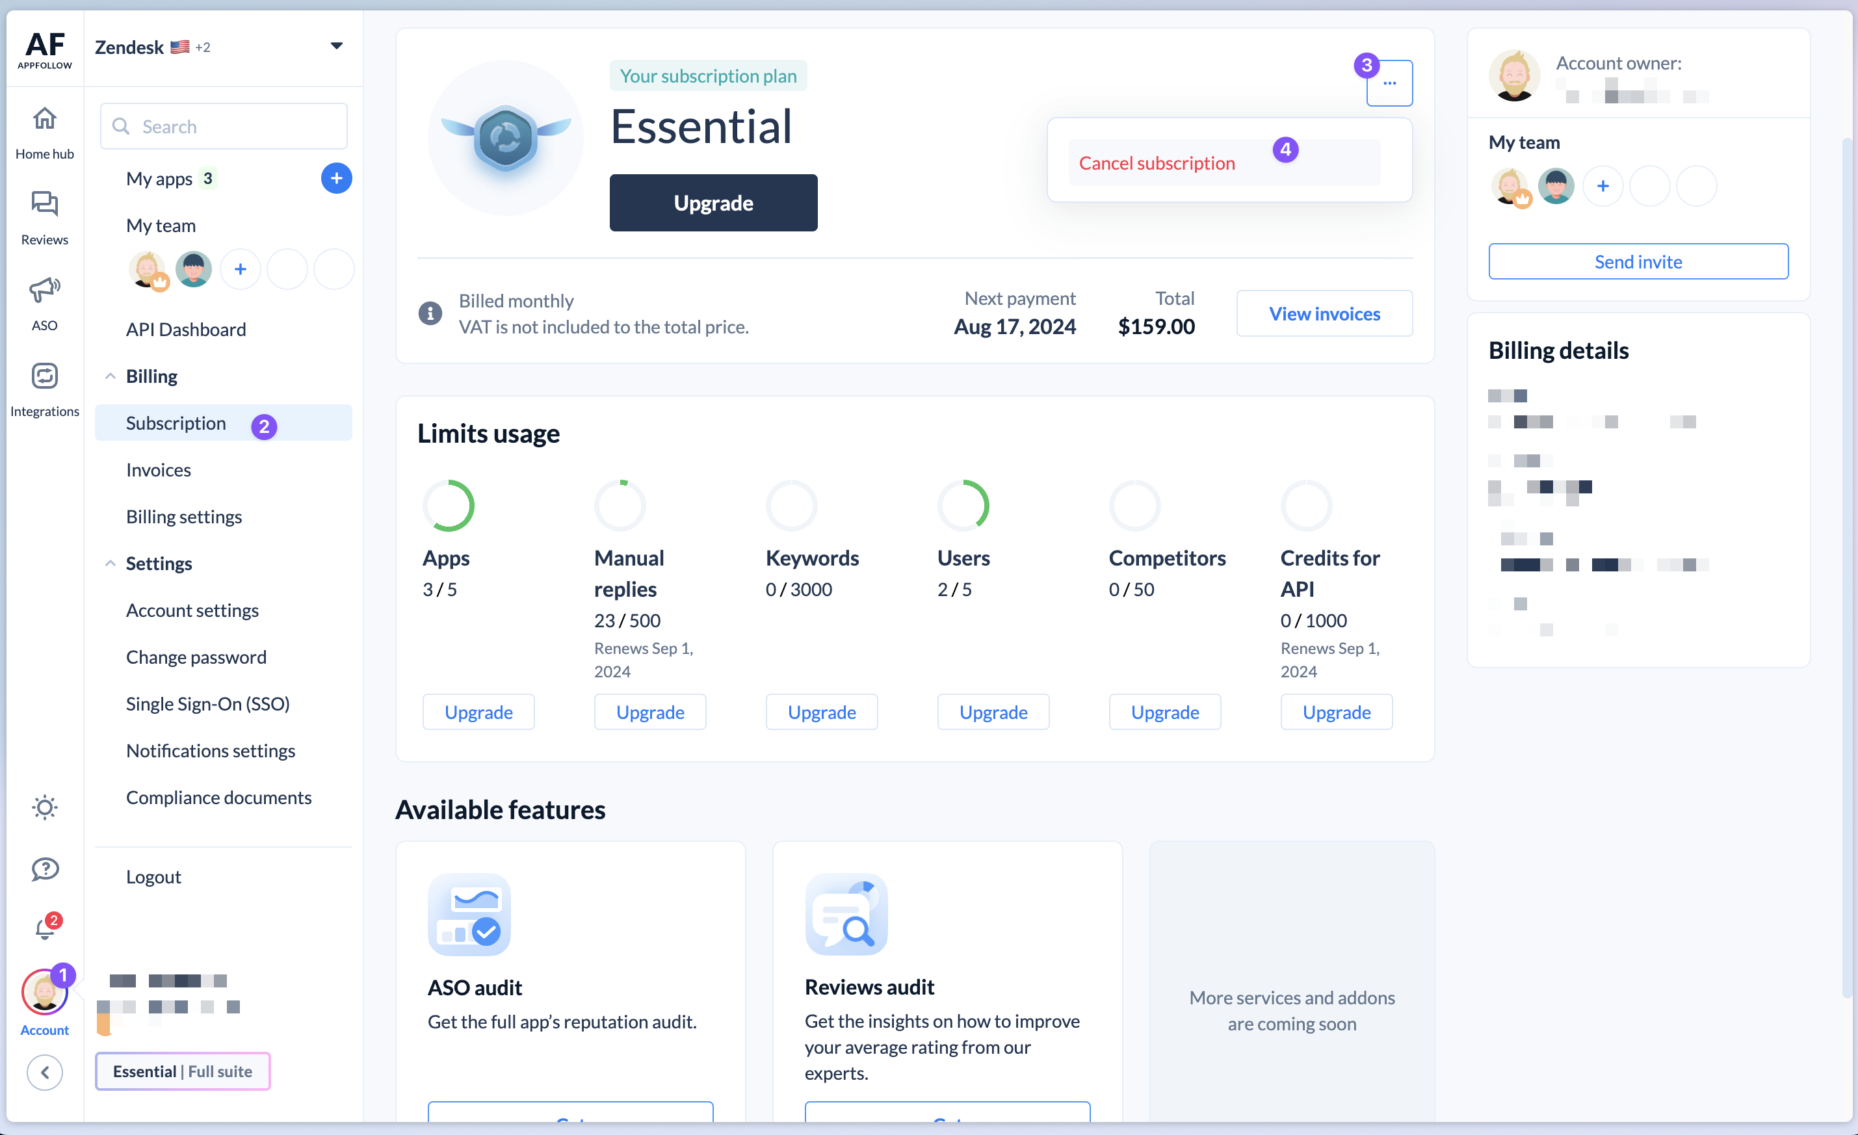The width and height of the screenshot is (1858, 1135).
Task: Add a team member in the sidebar My team
Action: pos(241,269)
